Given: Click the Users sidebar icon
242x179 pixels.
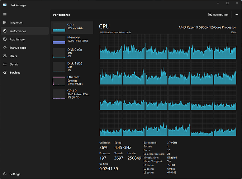Looking at the screenshot, I should pos(5,56).
